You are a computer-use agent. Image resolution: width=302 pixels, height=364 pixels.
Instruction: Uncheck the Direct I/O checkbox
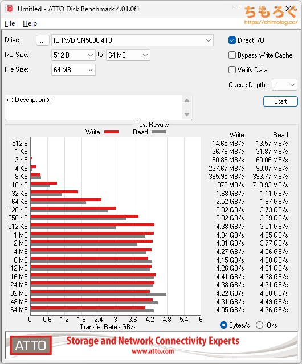(x=232, y=40)
